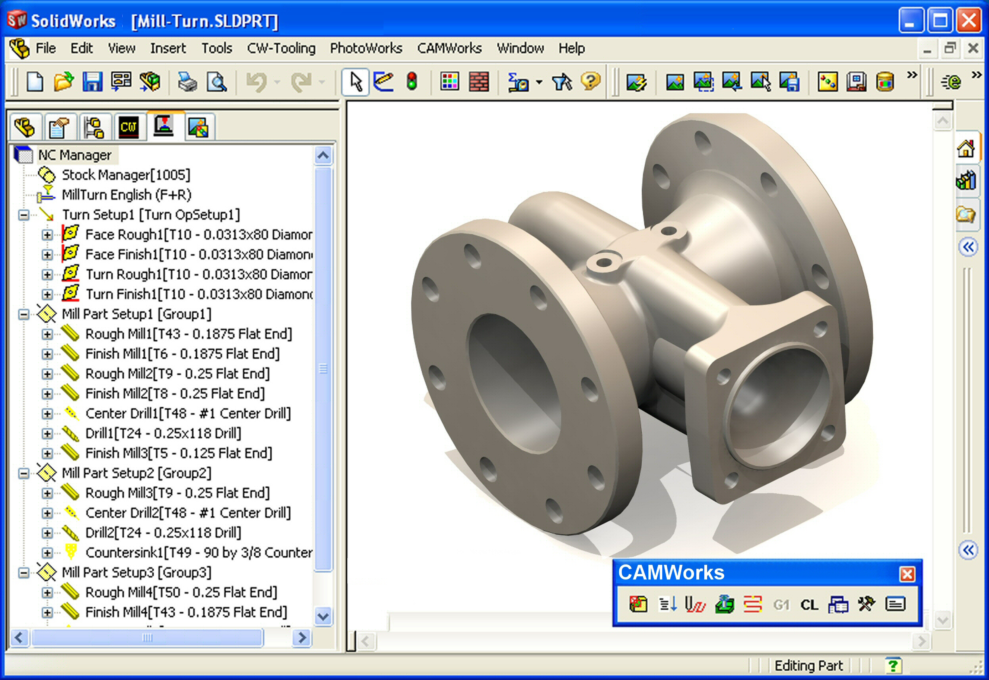This screenshot has height=680, width=989.
Task: Collapse the Turn Setup1 tree node
Action: pos(24,215)
